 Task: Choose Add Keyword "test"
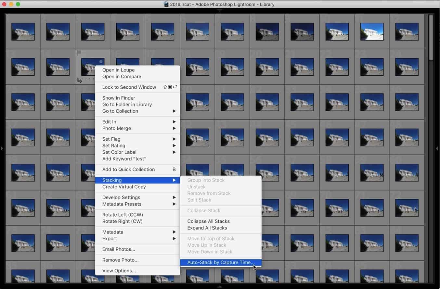(x=137, y=159)
